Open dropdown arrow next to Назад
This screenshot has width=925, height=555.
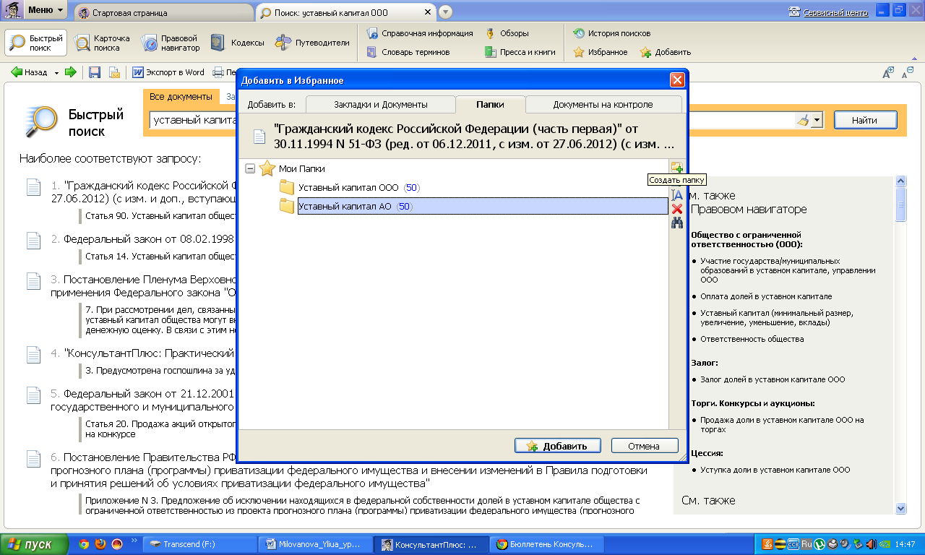pos(56,72)
